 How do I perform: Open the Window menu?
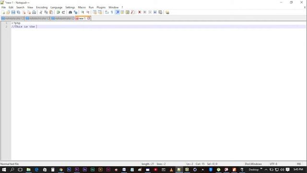coord(113,7)
